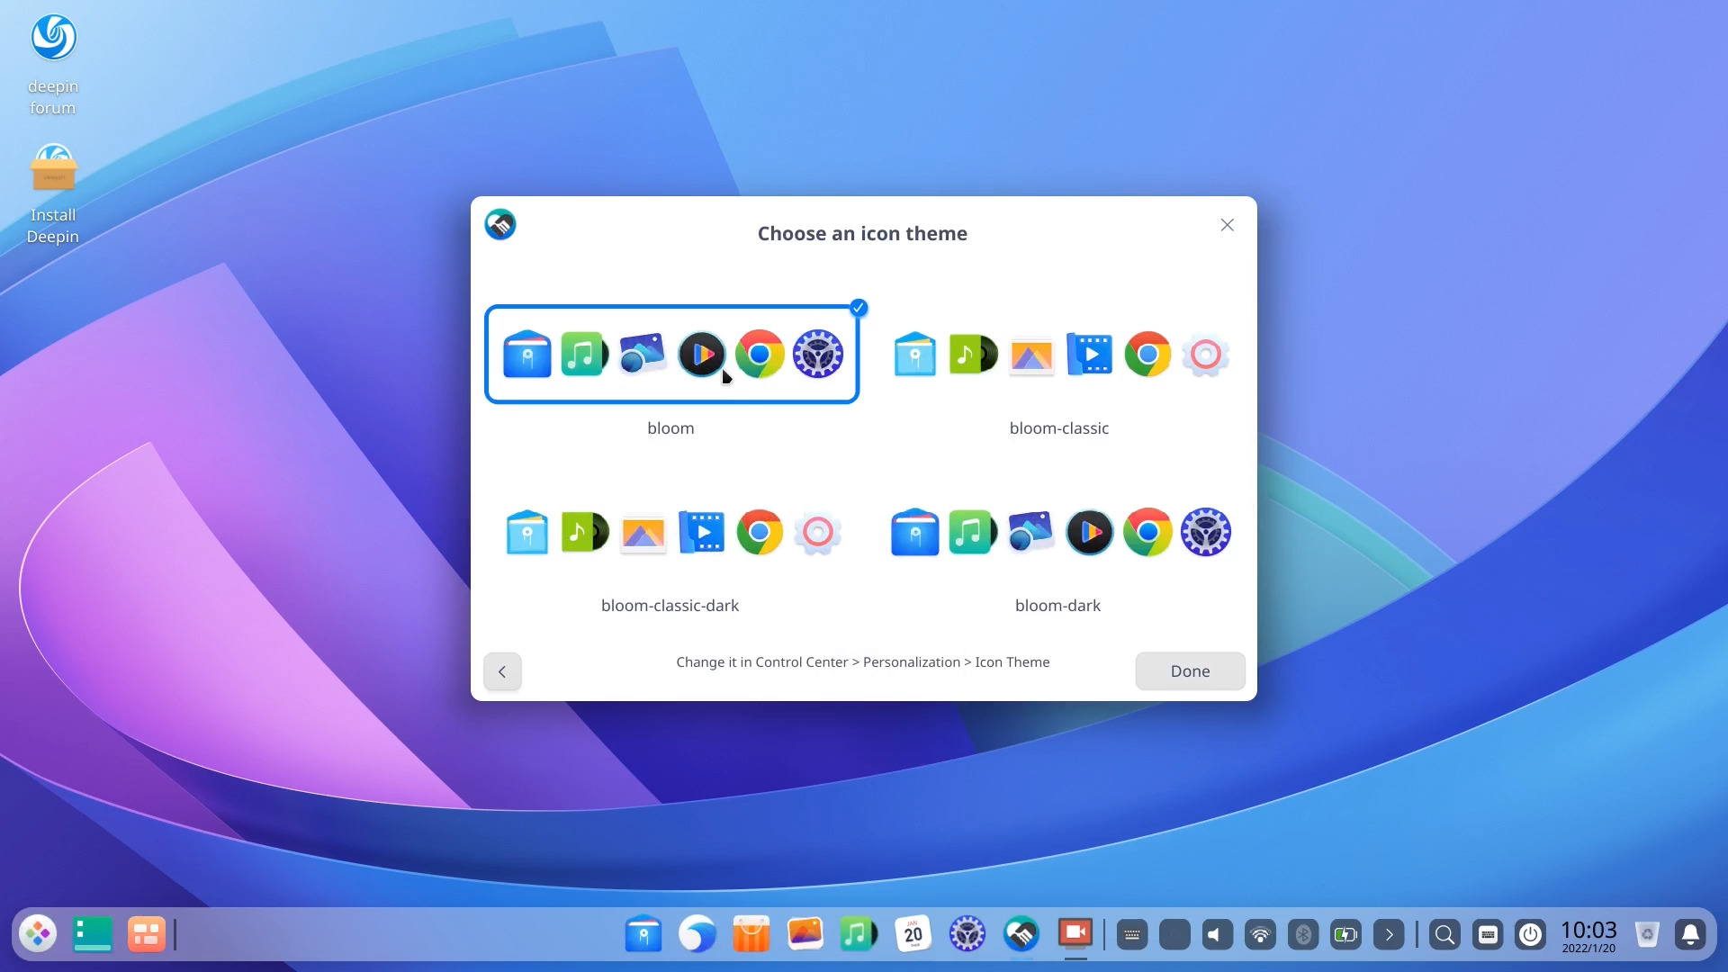Open the Launcher from the dock
Viewport: 1728px width, 972px height.
pyautogui.click(x=38, y=934)
